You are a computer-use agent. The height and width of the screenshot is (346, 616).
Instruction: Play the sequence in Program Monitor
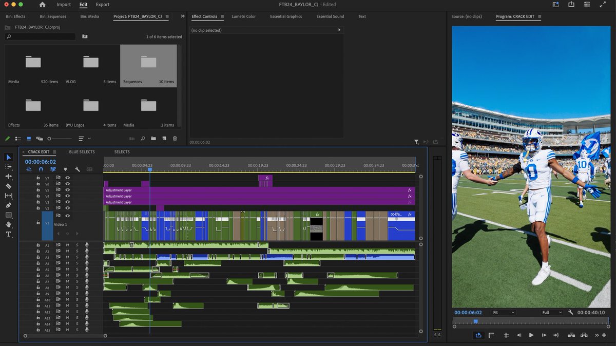[x=531, y=335]
